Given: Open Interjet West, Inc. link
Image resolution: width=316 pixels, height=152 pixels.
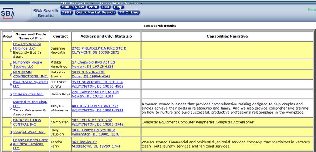Looking at the screenshot, I should [x=29, y=132].
